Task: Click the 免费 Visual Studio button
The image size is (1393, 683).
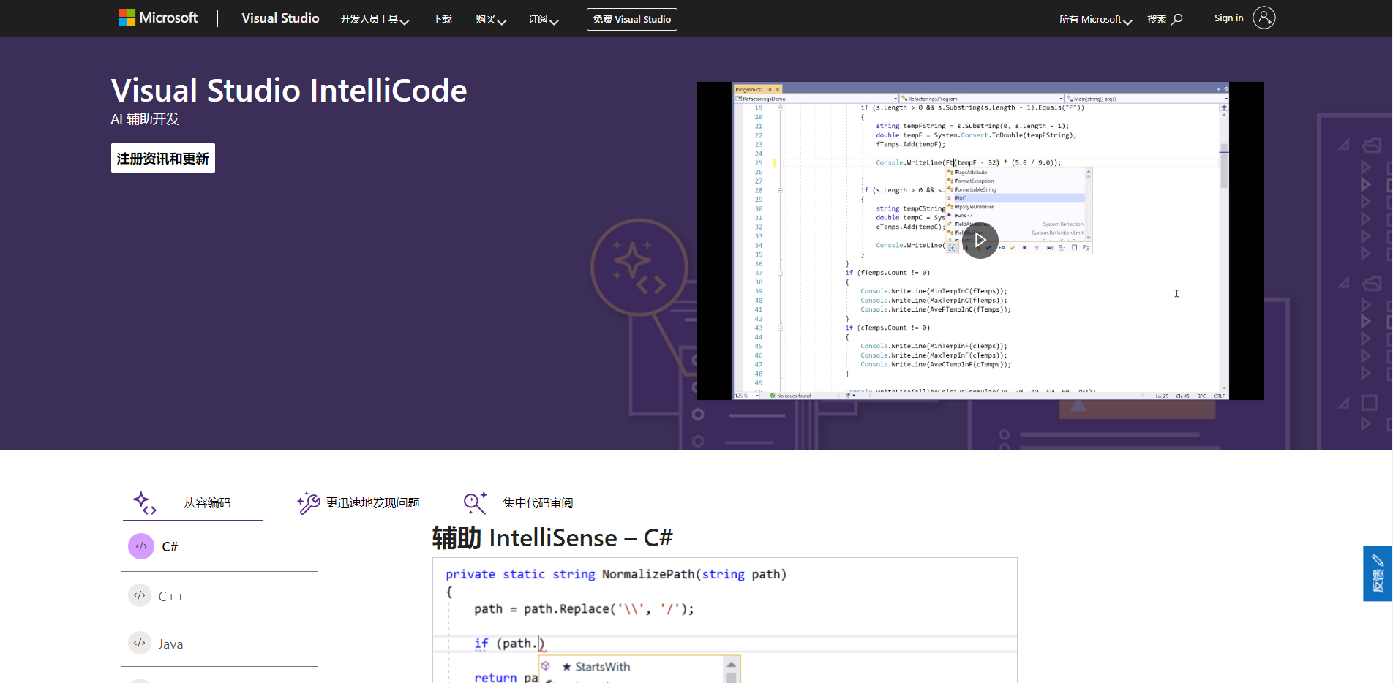Action: 631,19
